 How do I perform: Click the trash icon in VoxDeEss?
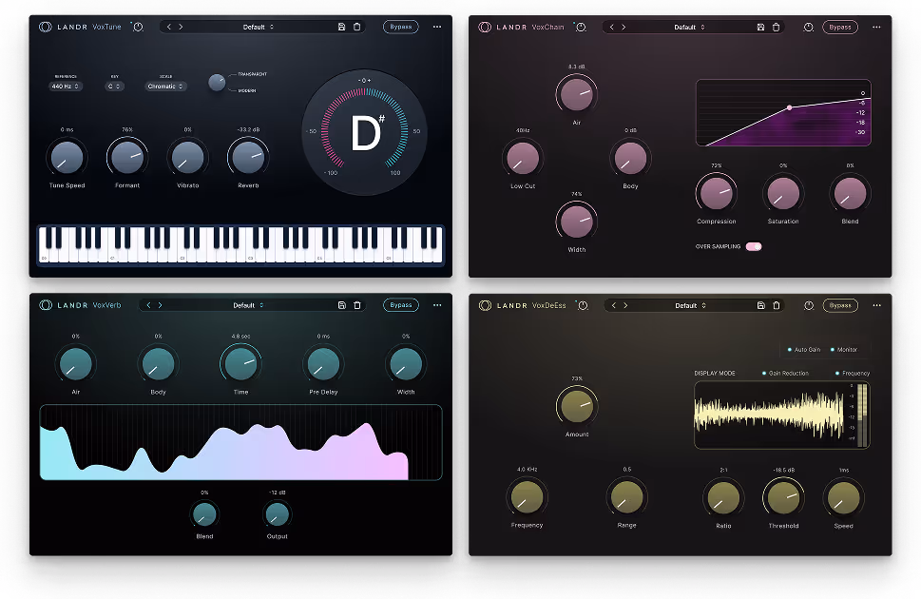776,305
